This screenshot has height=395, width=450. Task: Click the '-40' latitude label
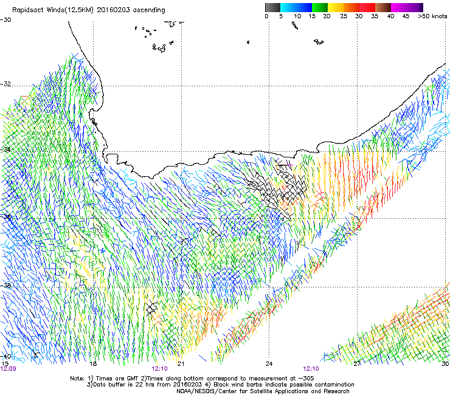5,356
